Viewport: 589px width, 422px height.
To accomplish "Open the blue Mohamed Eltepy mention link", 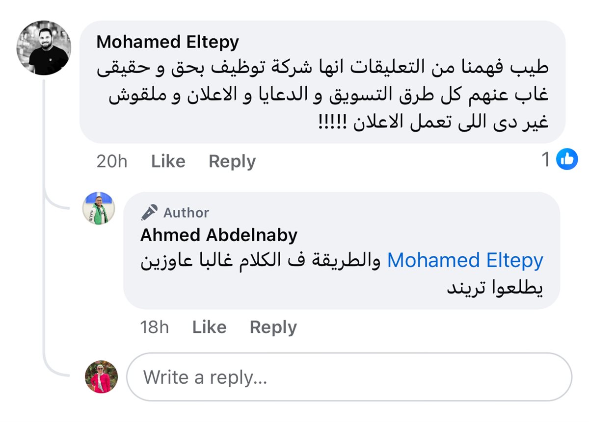I will coord(465,260).
